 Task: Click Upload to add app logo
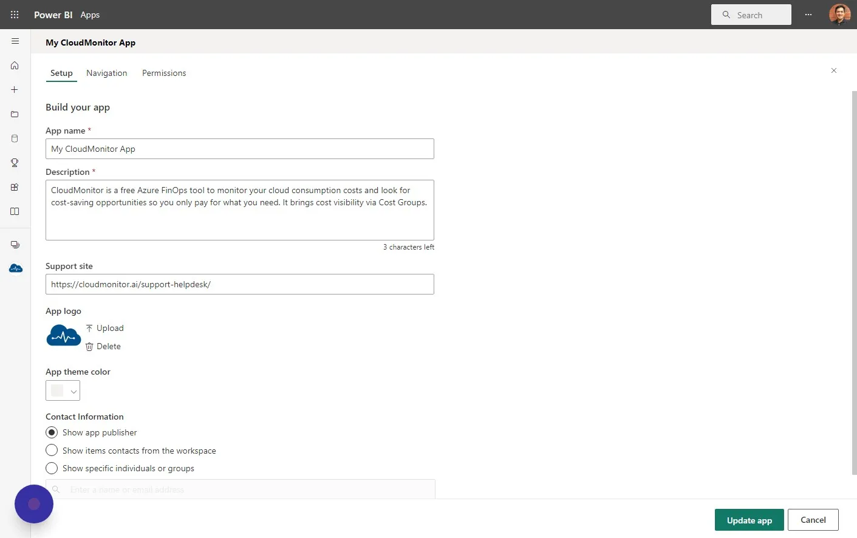click(104, 328)
